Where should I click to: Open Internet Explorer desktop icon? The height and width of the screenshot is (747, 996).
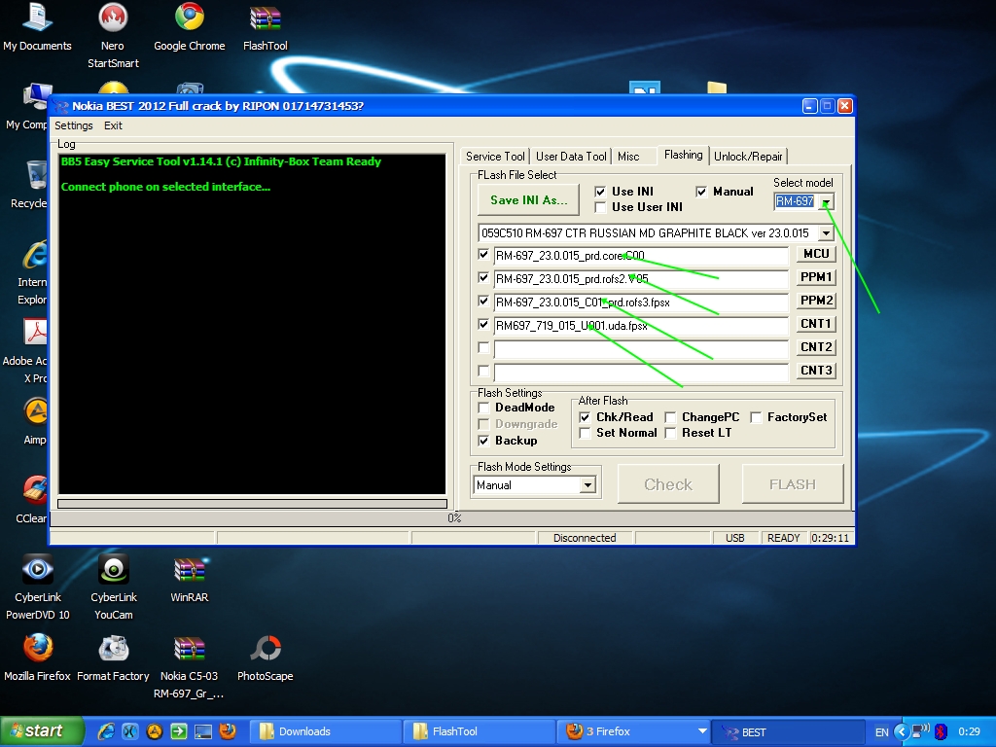(x=32, y=273)
